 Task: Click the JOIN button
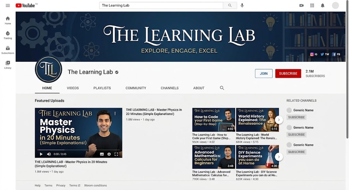(263, 74)
